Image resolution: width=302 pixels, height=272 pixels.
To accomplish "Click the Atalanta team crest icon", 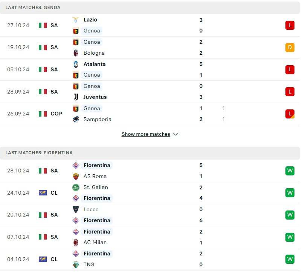I will (x=76, y=64).
